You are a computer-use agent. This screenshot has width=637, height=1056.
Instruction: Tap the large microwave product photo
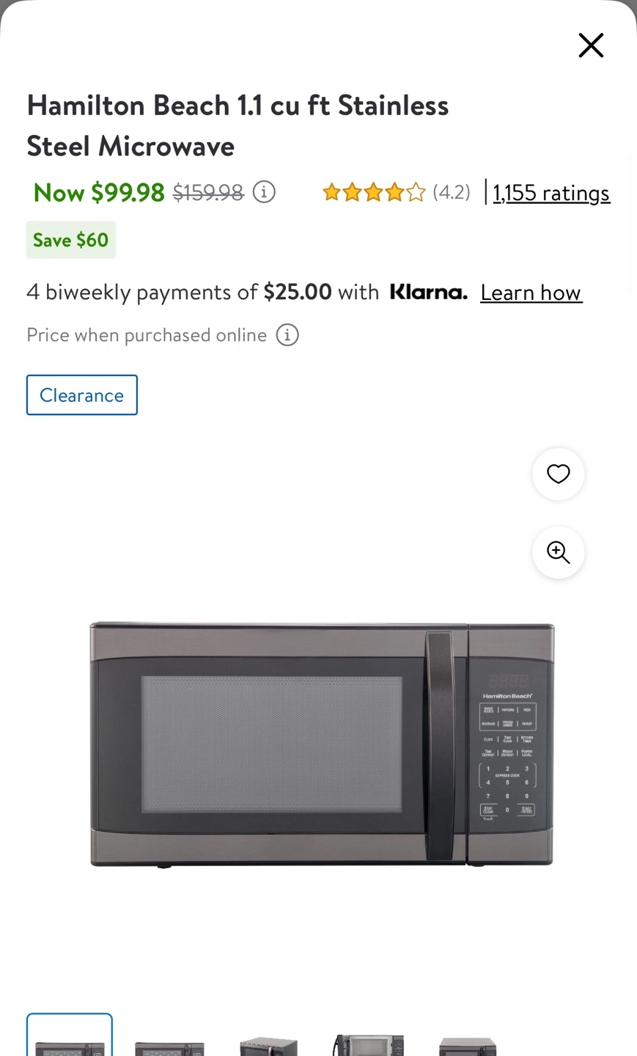point(322,744)
